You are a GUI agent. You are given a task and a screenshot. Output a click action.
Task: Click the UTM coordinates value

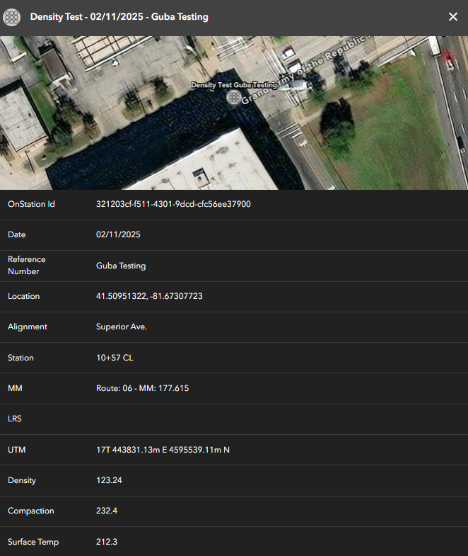[x=163, y=450]
